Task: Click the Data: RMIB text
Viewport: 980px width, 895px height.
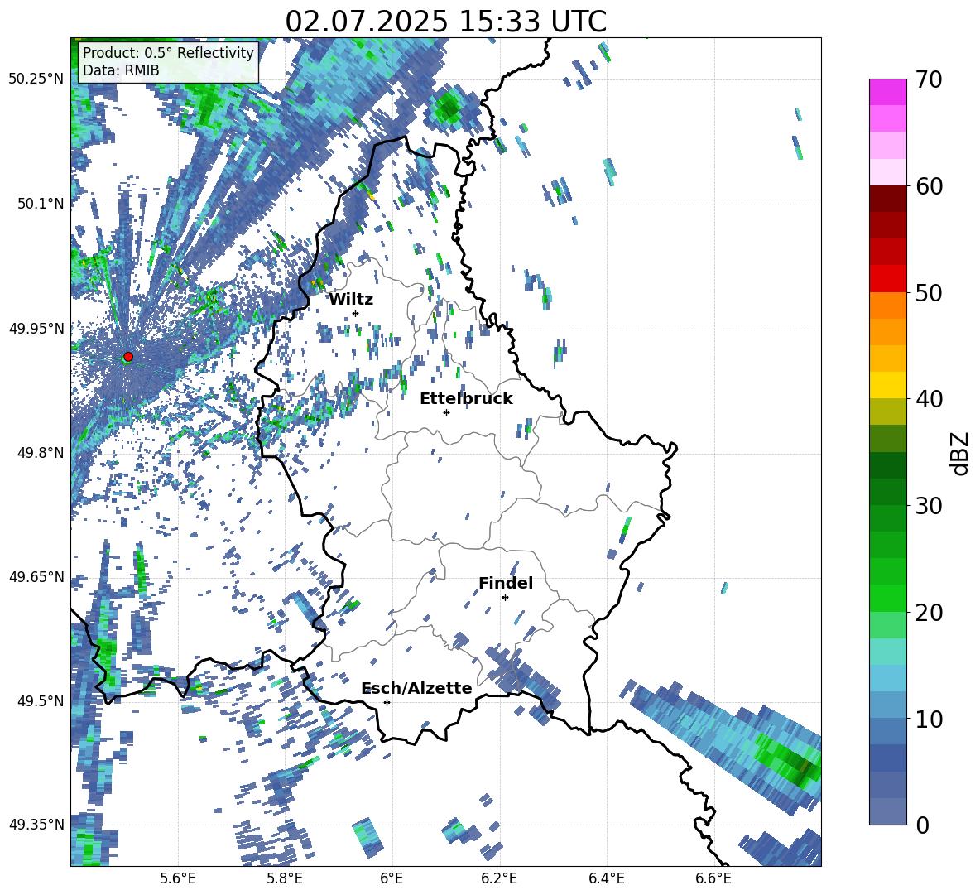Action: pos(121,70)
